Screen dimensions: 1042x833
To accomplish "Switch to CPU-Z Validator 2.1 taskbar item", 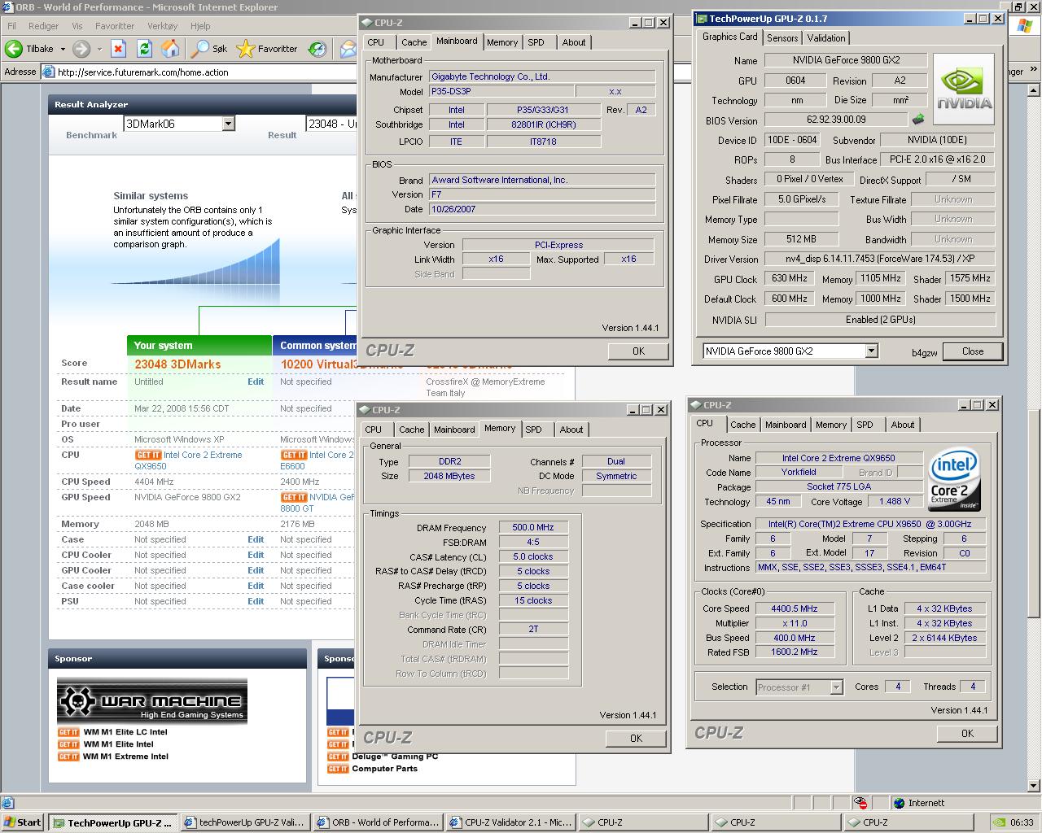I will tap(510, 822).
